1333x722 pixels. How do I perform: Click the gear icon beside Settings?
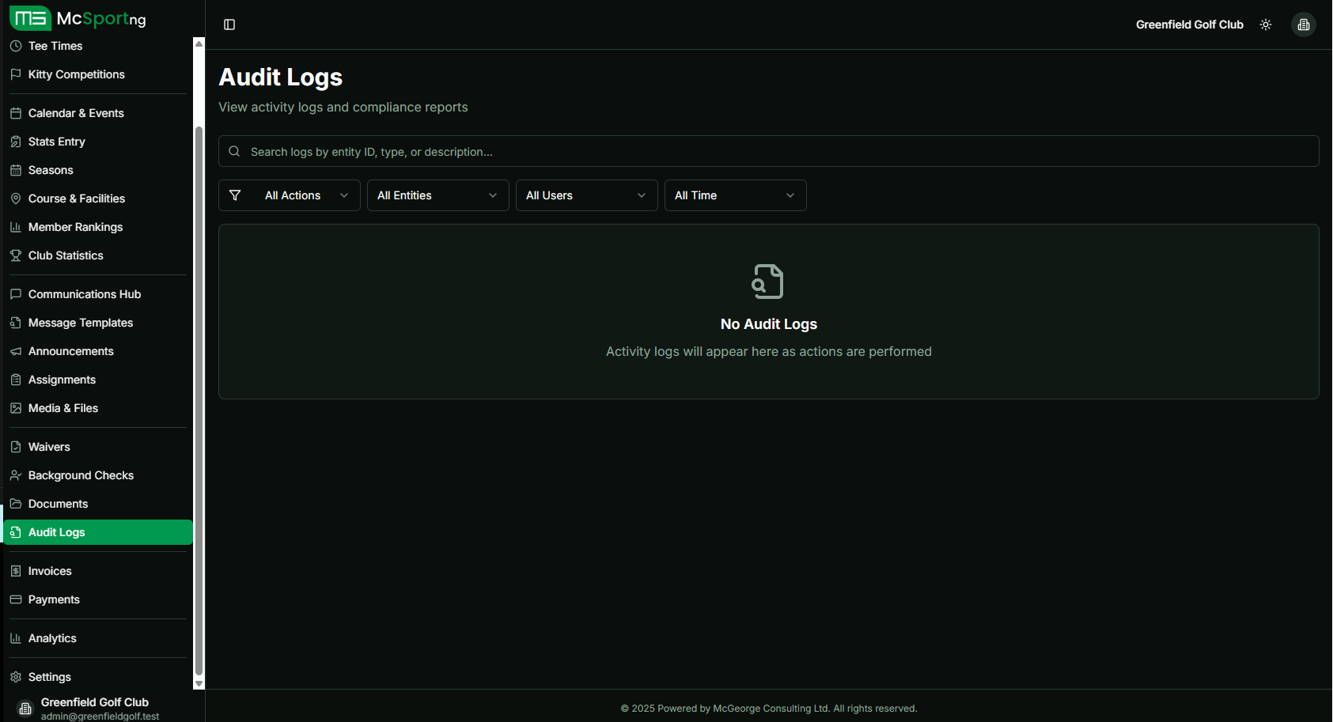point(16,677)
